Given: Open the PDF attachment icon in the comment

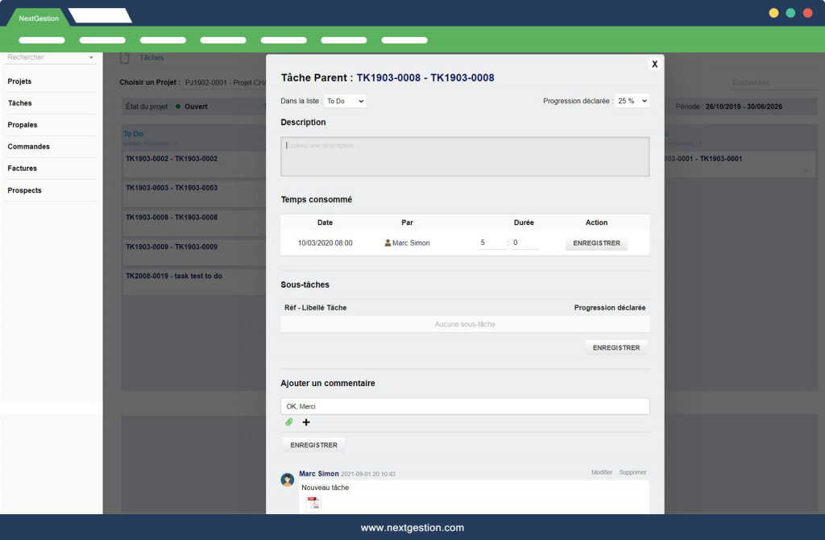Looking at the screenshot, I should (x=313, y=503).
